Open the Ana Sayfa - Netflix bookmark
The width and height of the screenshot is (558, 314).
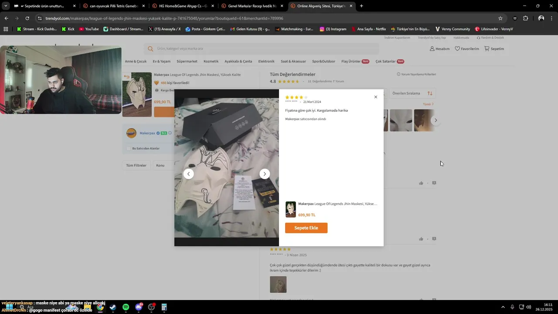point(368,29)
